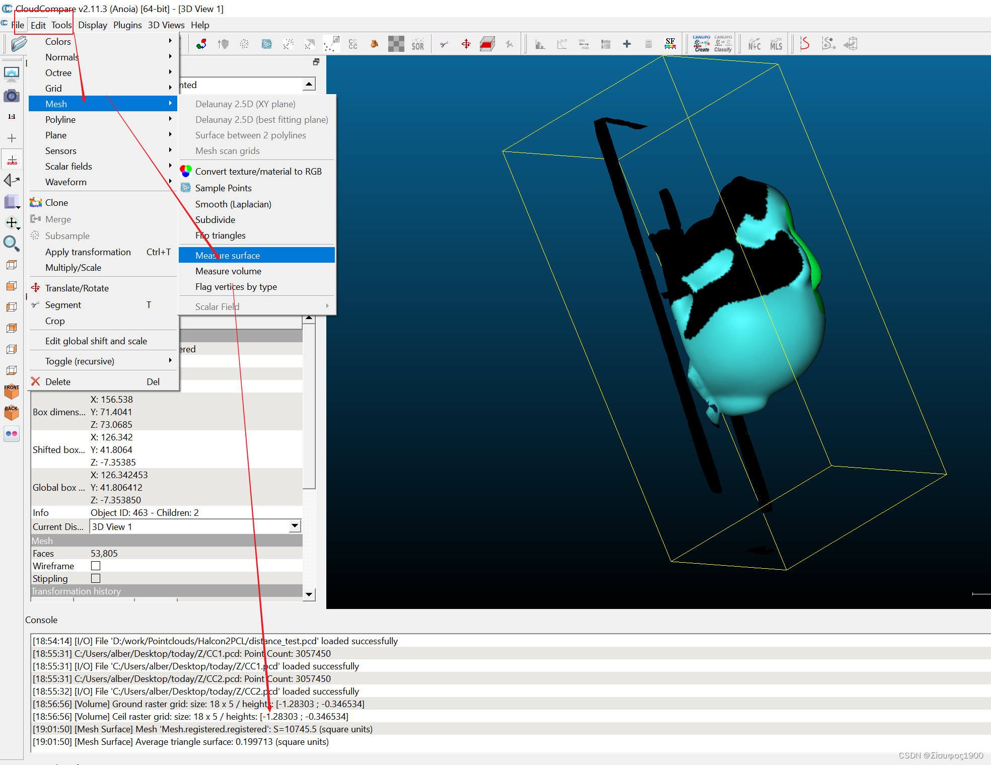This screenshot has height=765, width=991.
Task: Click Delete in the Edit menu
Action: tap(58, 381)
